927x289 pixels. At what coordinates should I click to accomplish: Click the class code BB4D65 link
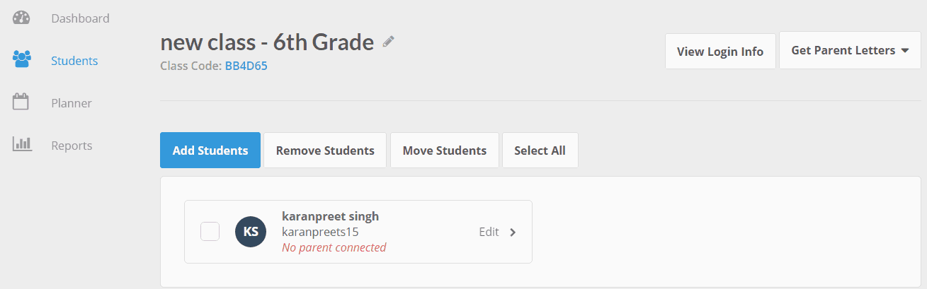(246, 66)
